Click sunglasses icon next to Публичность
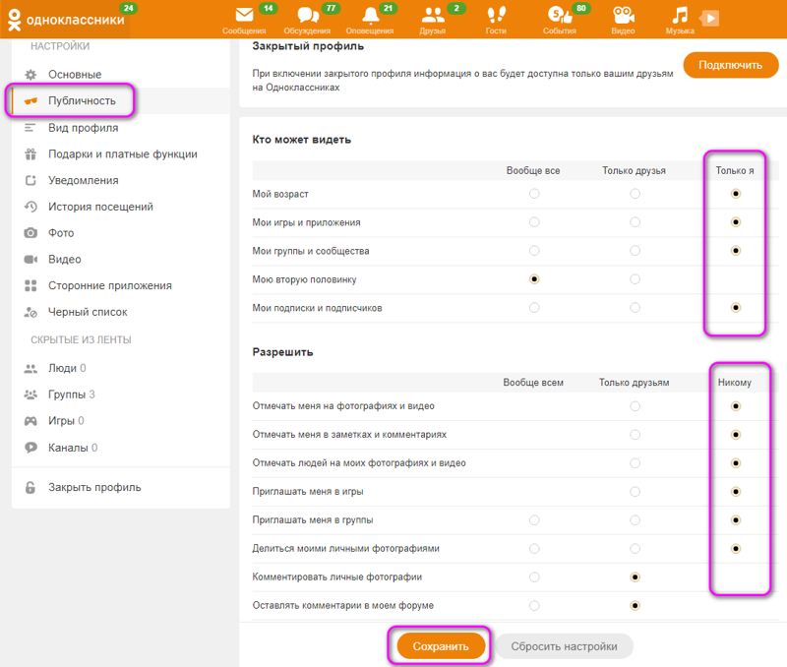Image resolution: width=787 pixels, height=667 pixels. tap(30, 101)
